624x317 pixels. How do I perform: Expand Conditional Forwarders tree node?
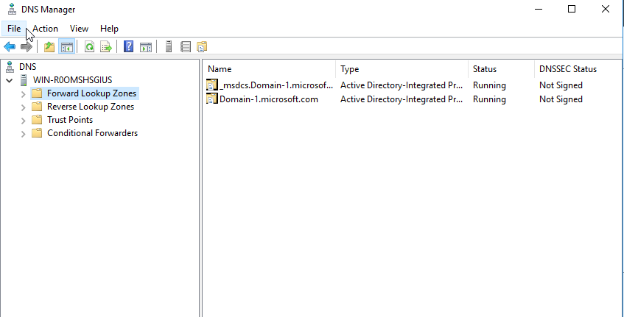coord(23,134)
